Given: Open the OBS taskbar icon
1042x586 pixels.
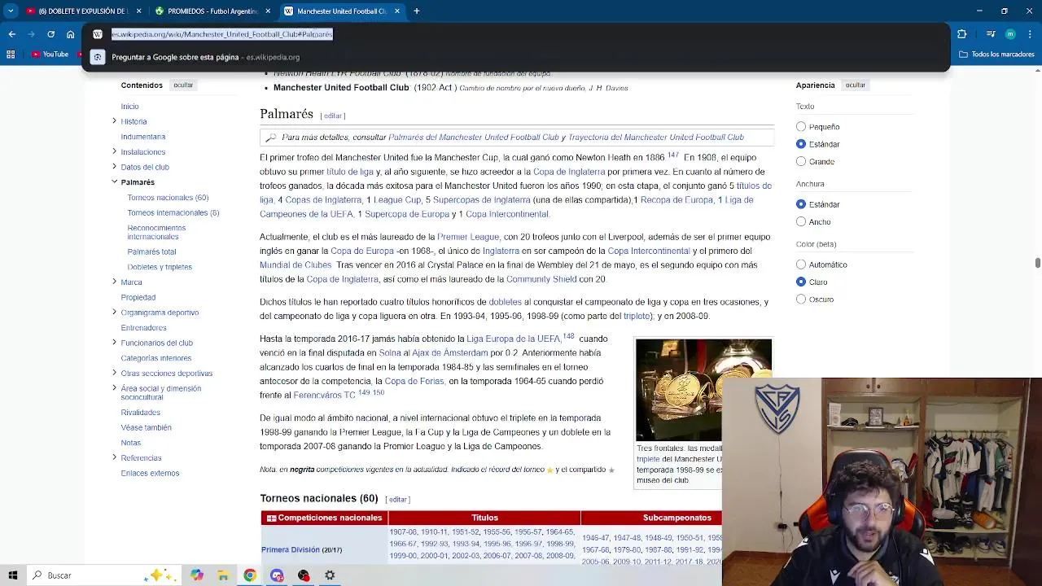Looking at the screenshot, I should [x=304, y=575].
